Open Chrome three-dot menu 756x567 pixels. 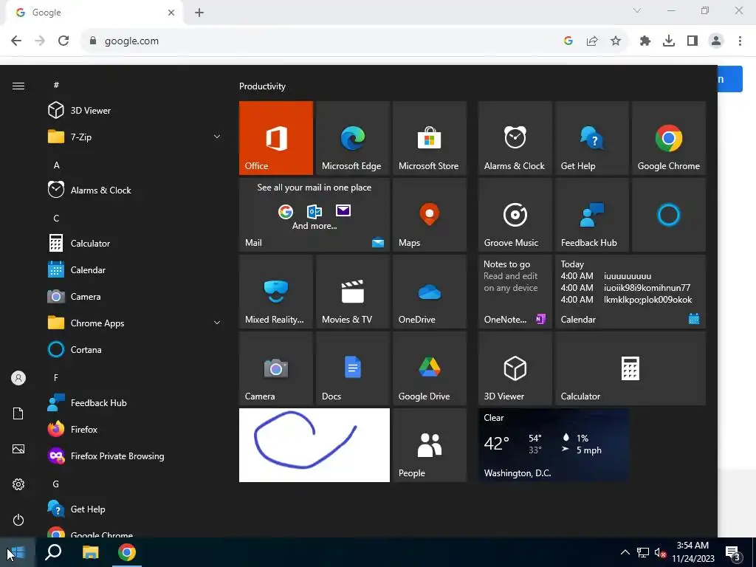(x=740, y=41)
